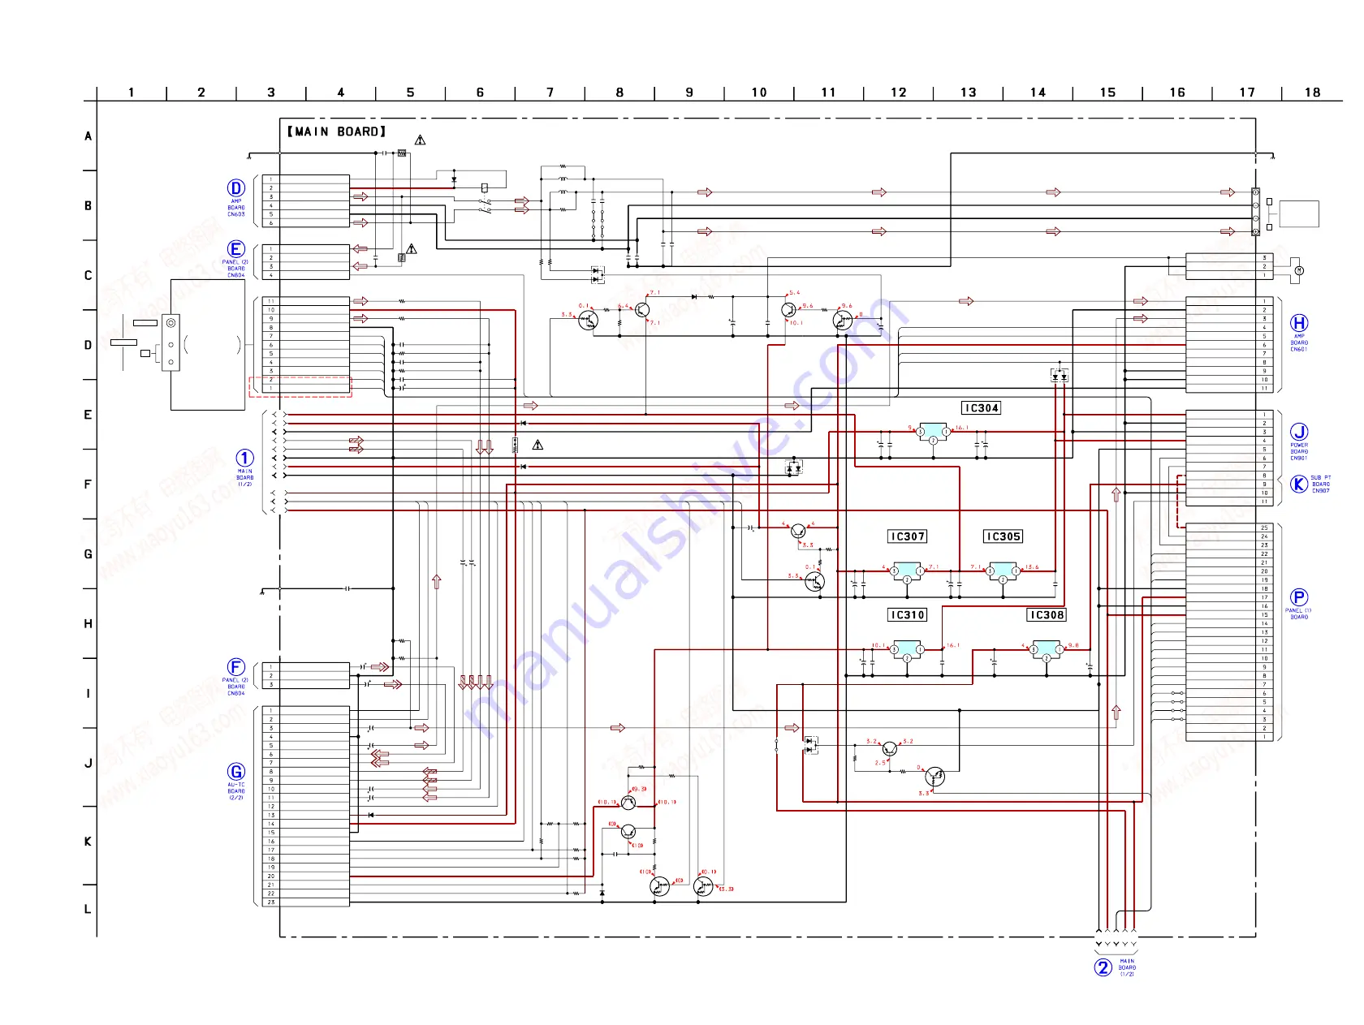Click the AMP BOARD CN601 label
The height and width of the screenshot is (1025, 1364).
pos(1299,342)
